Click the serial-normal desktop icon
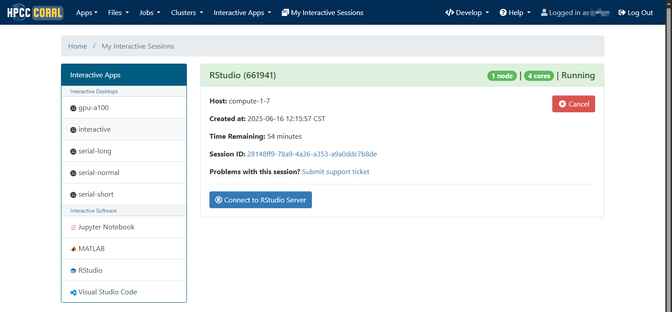Image resolution: width=672 pixels, height=312 pixels. (73, 173)
